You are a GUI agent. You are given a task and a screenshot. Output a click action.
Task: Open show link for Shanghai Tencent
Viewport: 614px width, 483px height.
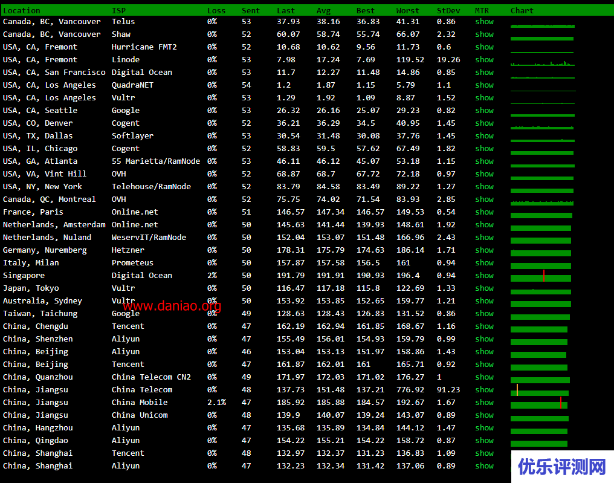pos(485,453)
